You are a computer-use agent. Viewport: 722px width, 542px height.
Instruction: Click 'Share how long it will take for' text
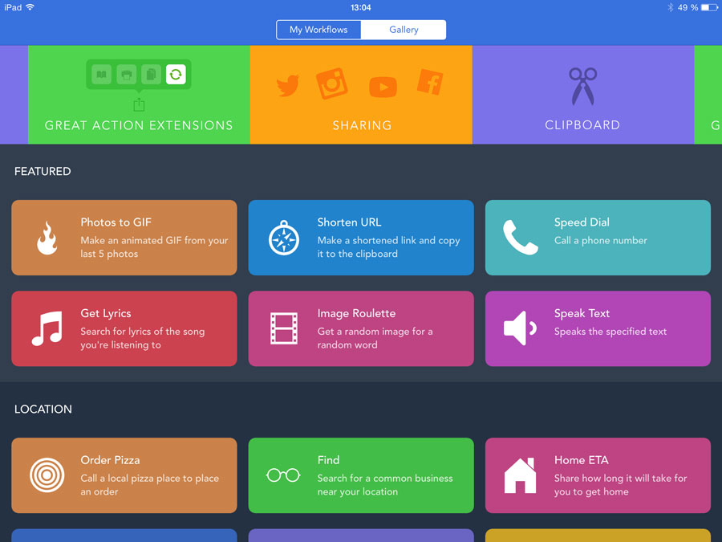tap(620, 479)
